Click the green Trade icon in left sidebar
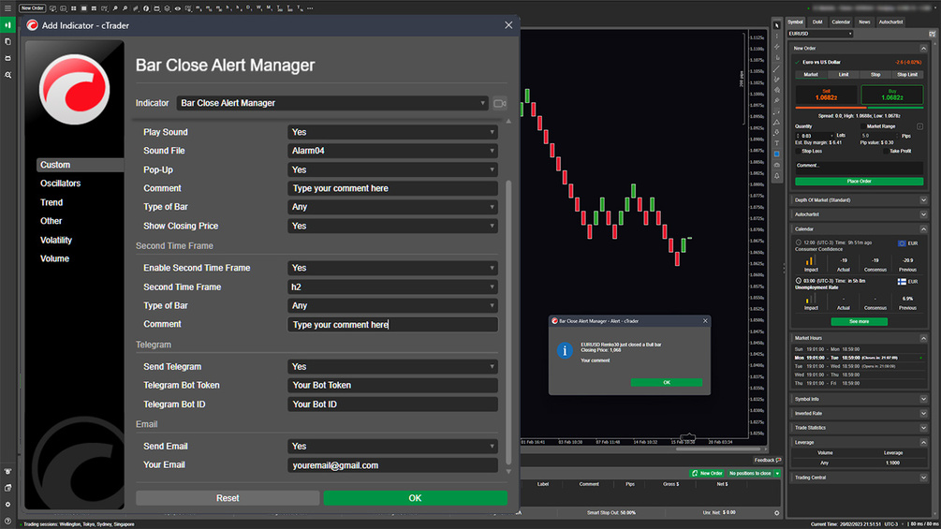 click(7, 25)
